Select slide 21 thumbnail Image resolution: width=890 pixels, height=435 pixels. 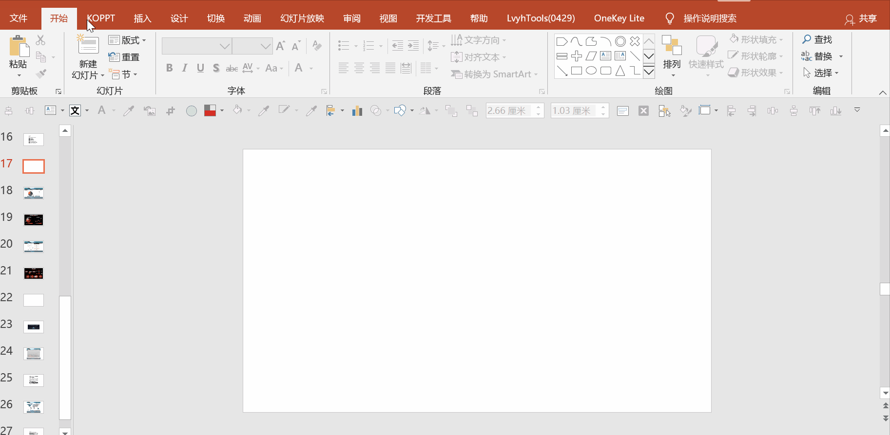(x=34, y=273)
